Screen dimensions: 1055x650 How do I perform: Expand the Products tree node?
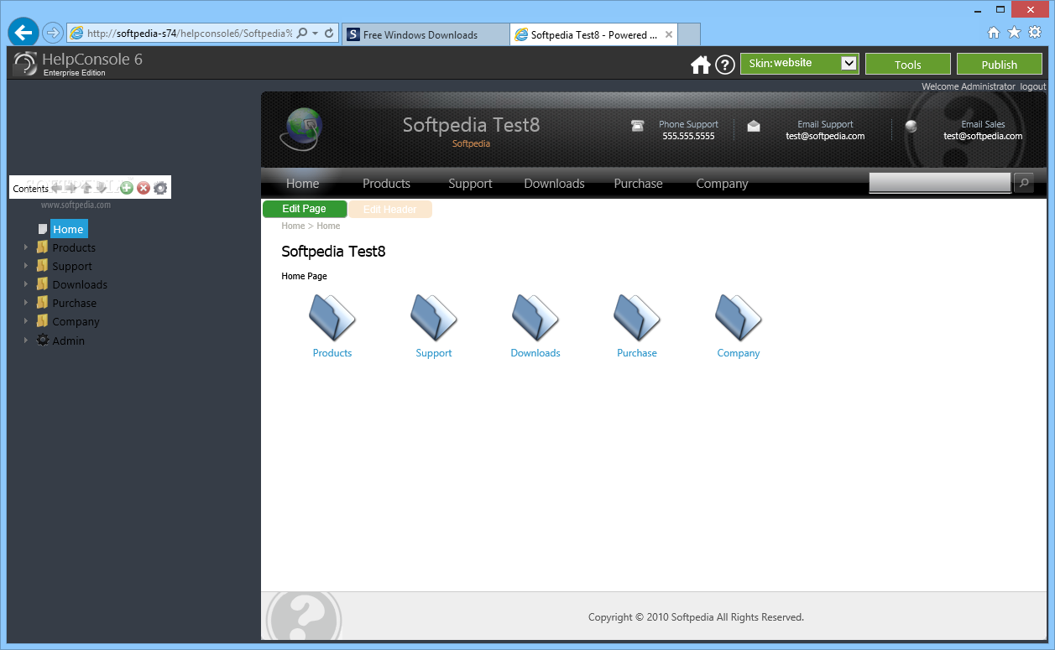[x=26, y=247]
